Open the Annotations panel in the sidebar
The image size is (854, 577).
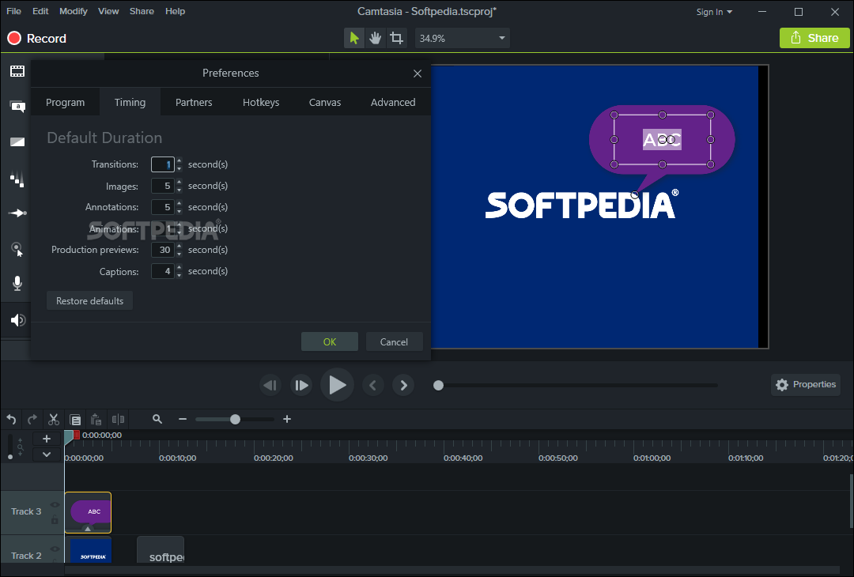pos(17,107)
